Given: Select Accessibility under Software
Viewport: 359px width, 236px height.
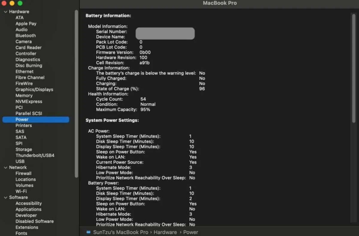Looking at the screenshot, I should pyautogui.click(x=29, y=203).
